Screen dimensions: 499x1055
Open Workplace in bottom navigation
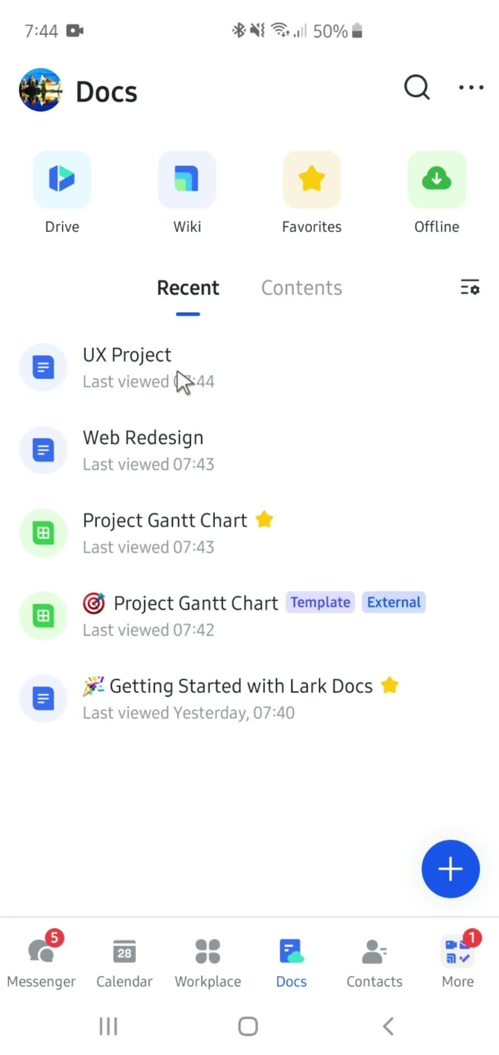point(208,962)
